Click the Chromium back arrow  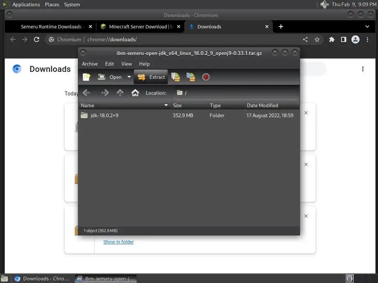pos(13,39)
